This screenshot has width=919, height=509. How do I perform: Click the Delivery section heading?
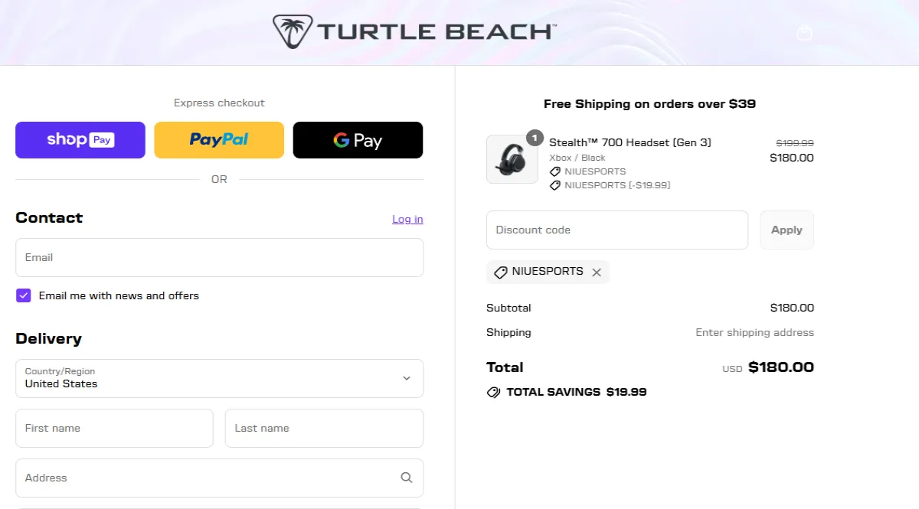point(48,338)
